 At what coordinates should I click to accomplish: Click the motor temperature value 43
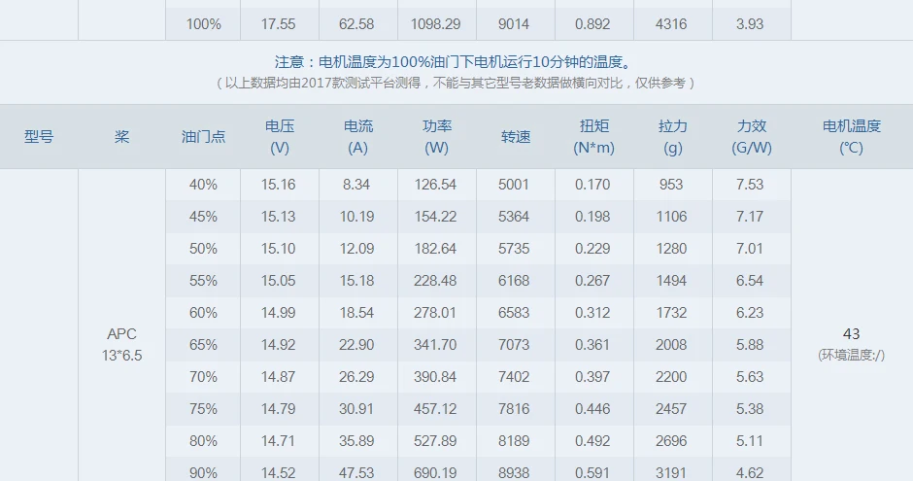[851, 334]
